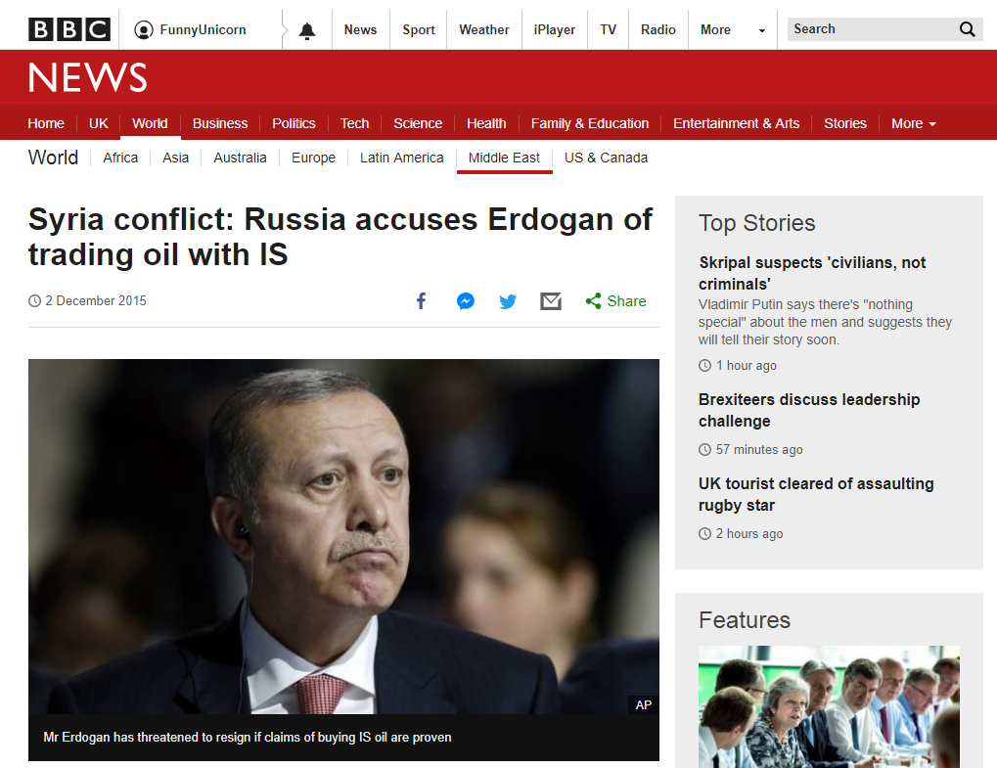Click the Erdogan photo caption text
The height and width of the screenshot is (768, 997).
248,737
